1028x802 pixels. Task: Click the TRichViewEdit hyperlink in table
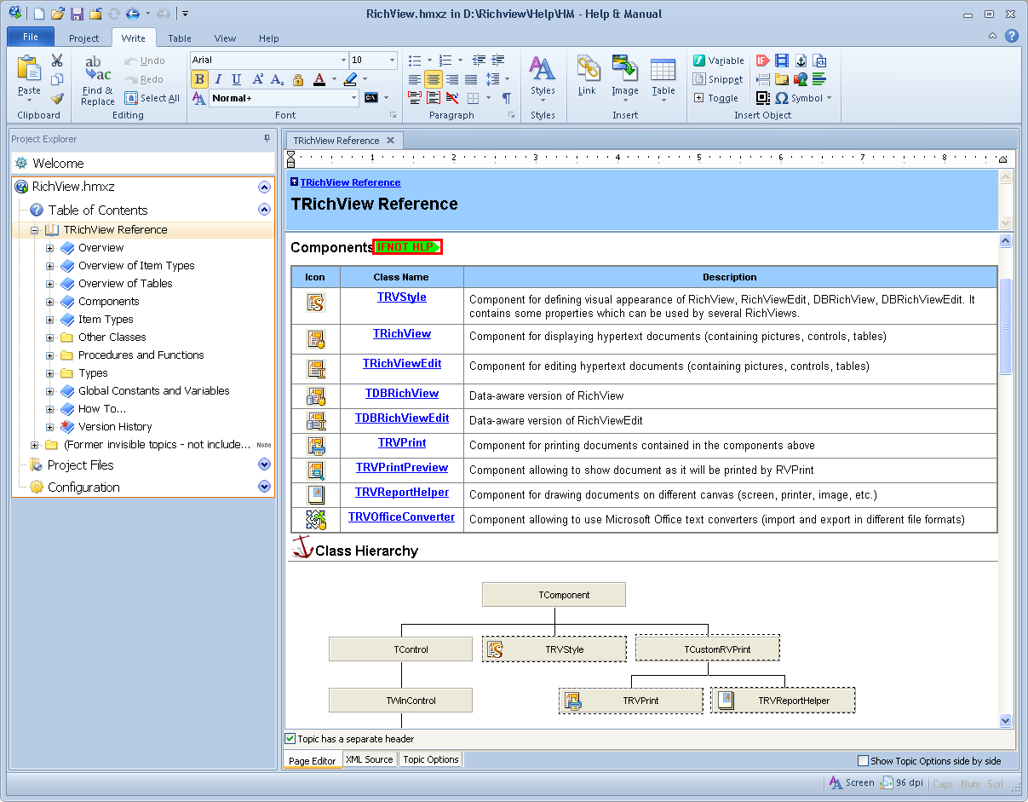(402, 363)
